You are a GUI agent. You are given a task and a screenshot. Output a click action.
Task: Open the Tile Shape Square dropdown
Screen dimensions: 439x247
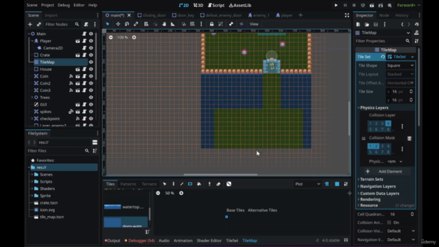pyautogui.click(x=400, y=66)
